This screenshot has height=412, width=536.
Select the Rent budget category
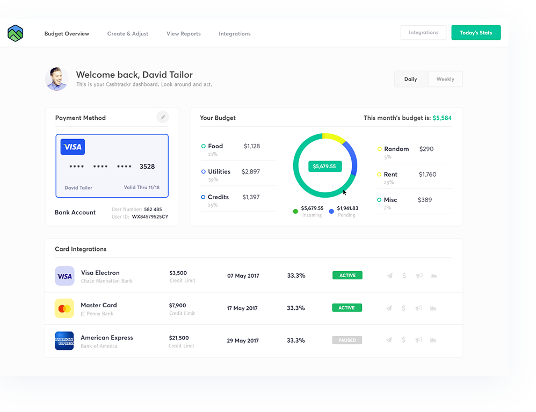point(390,175)
